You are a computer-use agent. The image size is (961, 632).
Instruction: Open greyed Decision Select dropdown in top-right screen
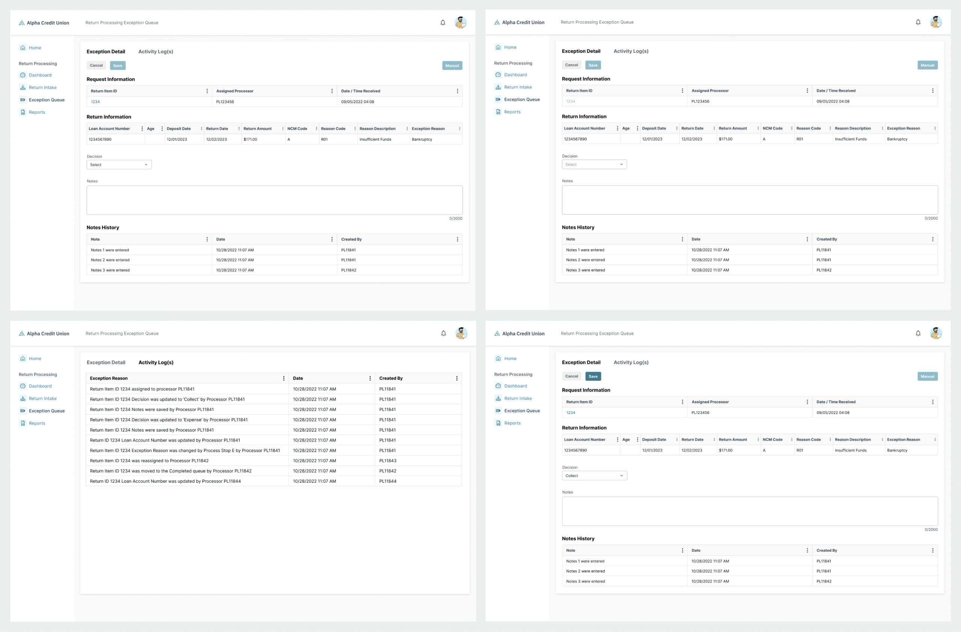point(594,164)
